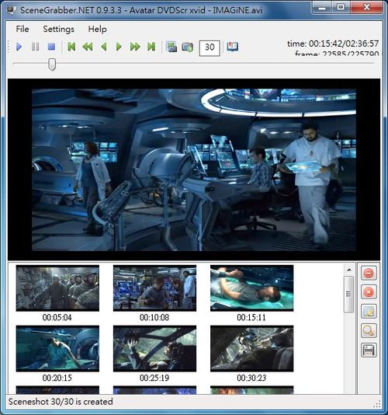Screen dimensions: 388x415
Task: Minimize the SceneGrabber.NET window
Action: click(x=322, y=8)
